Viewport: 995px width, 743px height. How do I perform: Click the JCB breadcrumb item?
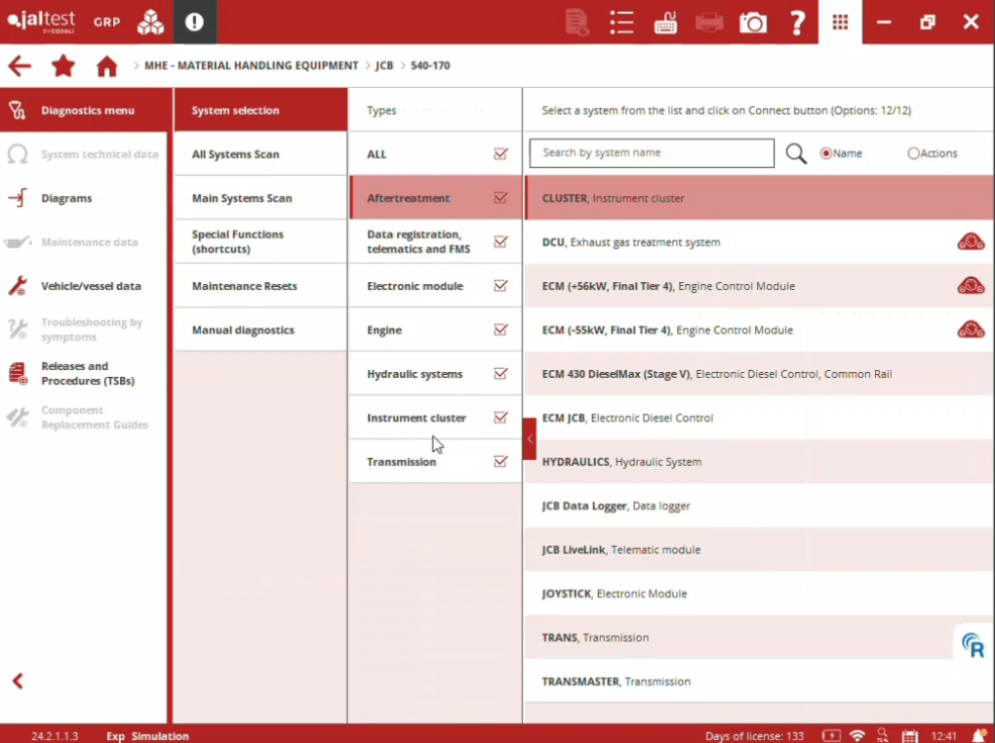384,66
